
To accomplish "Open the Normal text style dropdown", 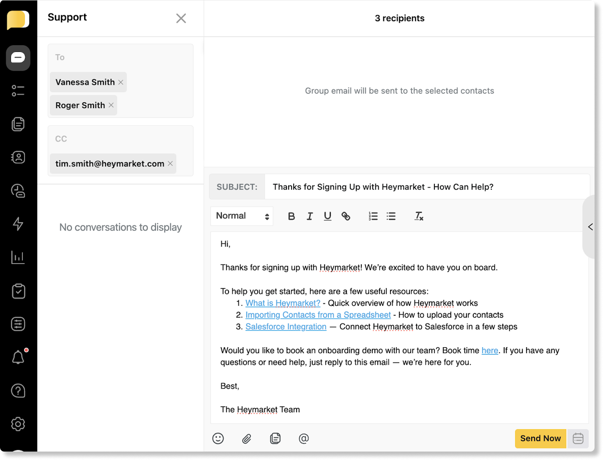I will coord(242,216).
